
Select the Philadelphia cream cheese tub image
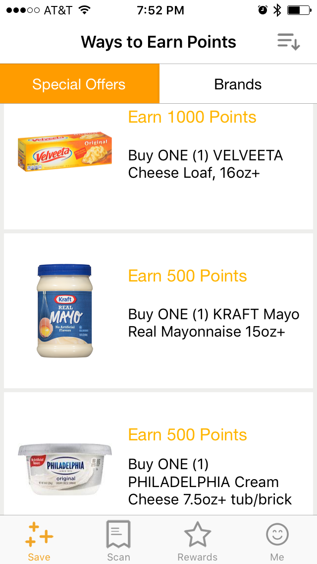coord(65,469)
